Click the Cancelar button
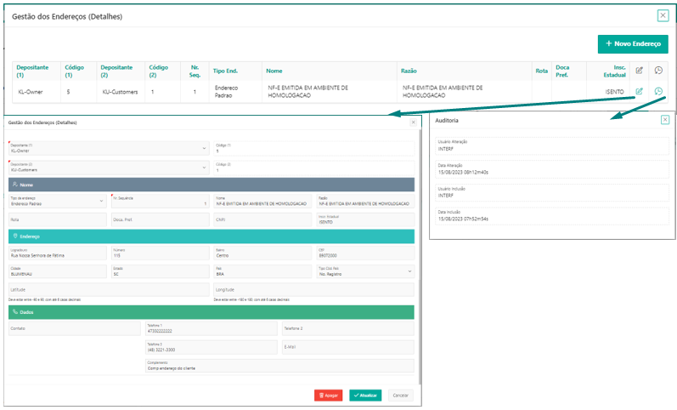This screenshot has width=677, height=410. coord(401,396)
